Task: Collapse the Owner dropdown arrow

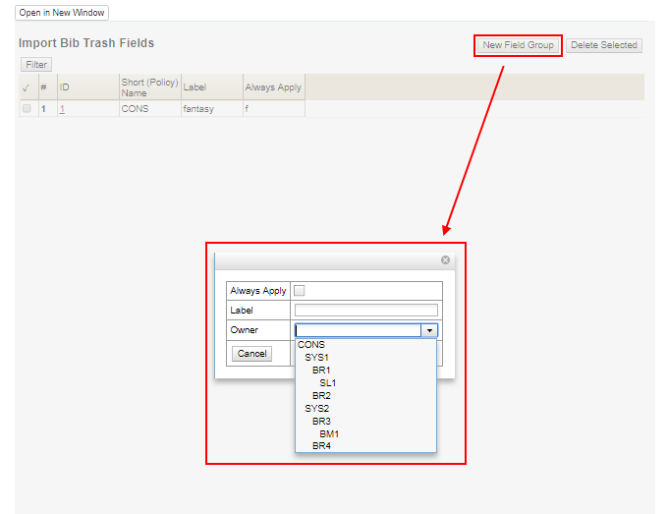Action: 429,330
